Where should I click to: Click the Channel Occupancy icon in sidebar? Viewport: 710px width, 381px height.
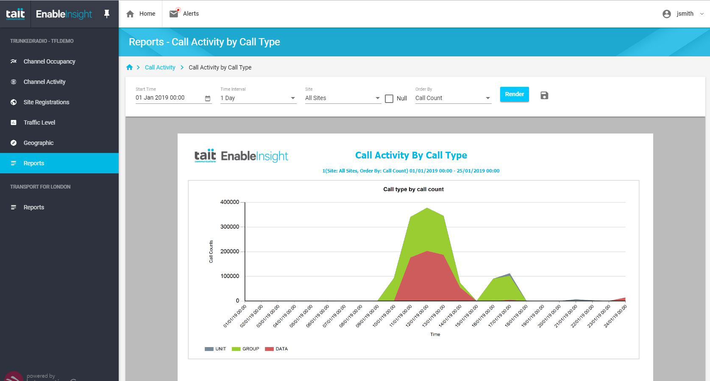point(14,61)
